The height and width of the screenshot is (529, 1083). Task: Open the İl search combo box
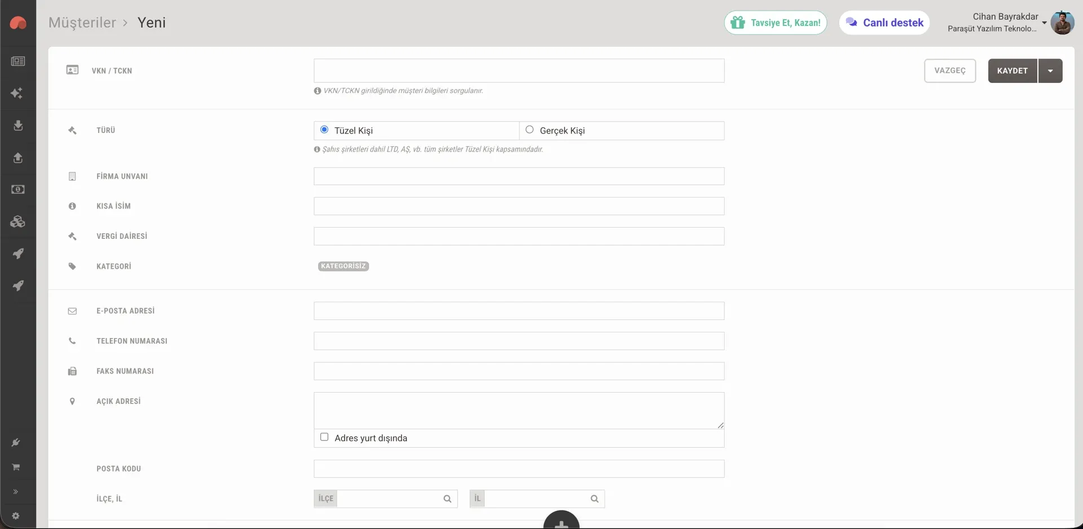click(x=537, y=499)
